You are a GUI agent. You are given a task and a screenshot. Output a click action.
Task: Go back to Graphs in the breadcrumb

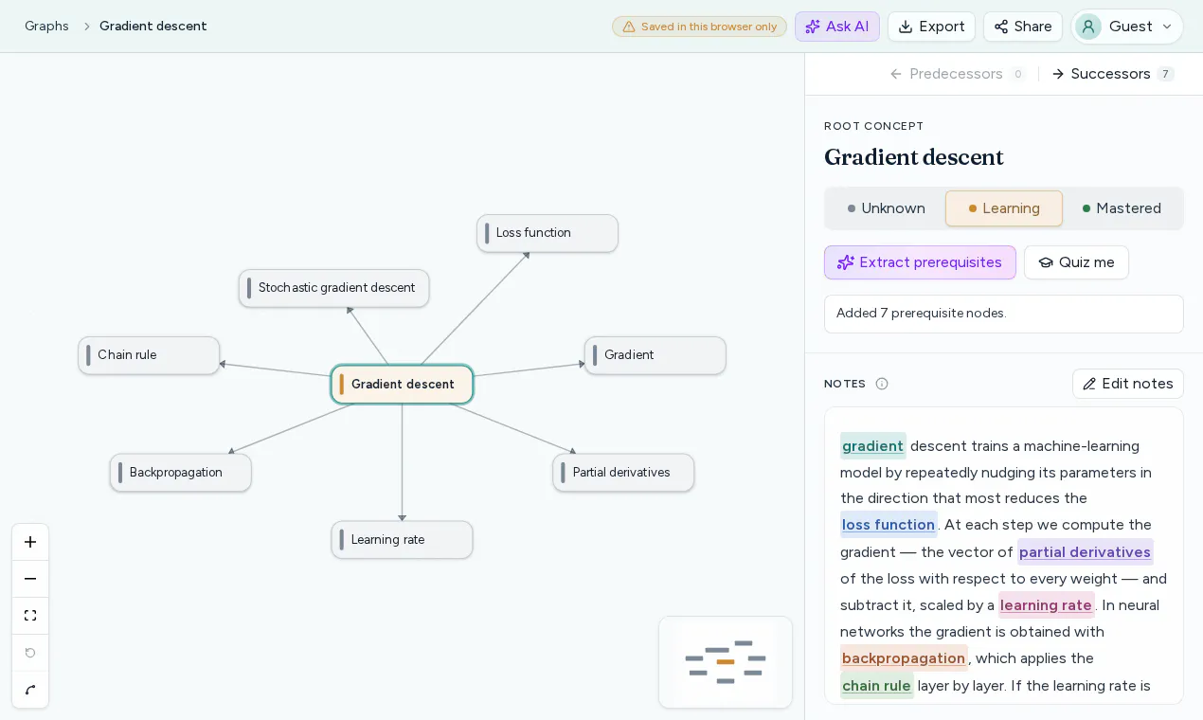tap(46, 26)
